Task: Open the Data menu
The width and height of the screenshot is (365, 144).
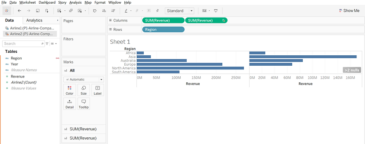Action: [x=13, y=3]
